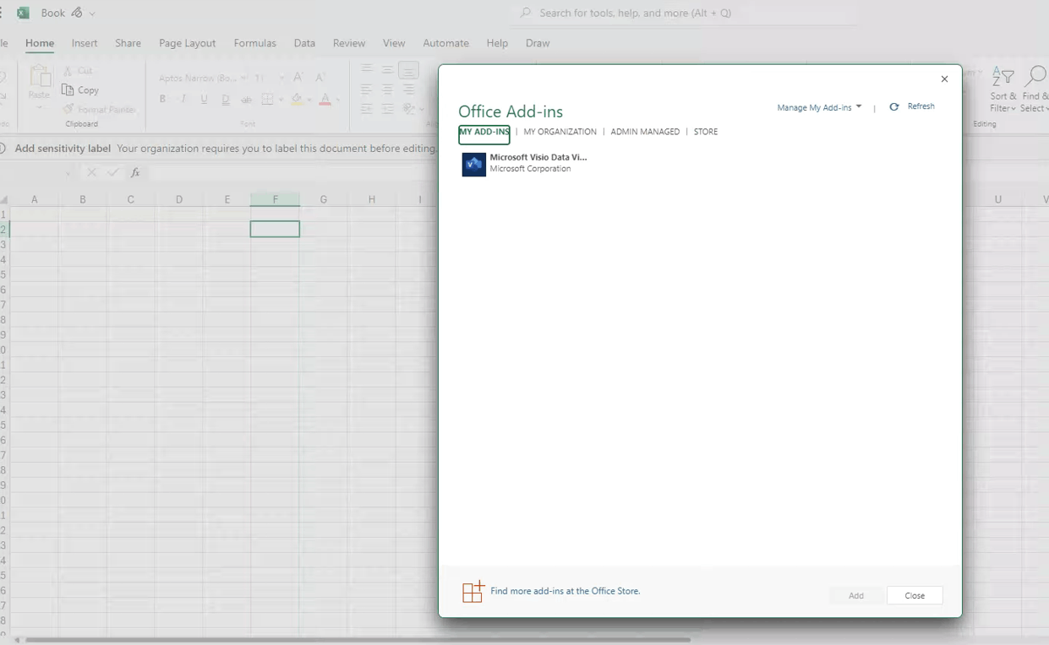This screenshot has height=645, width=1049.
Task: Apply italic formatting to the cell
Action: [x=183, y=99]
